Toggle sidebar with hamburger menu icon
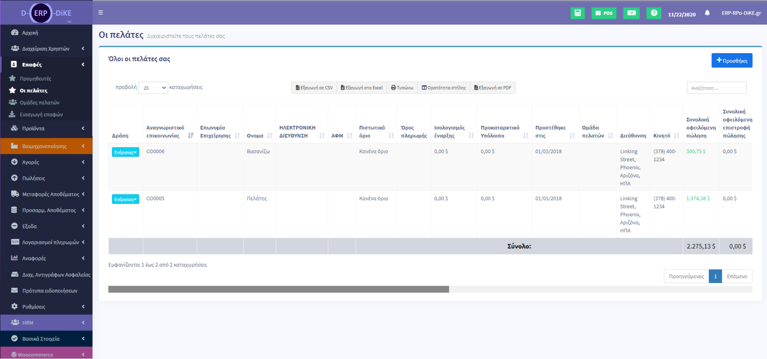 (101, 13)
